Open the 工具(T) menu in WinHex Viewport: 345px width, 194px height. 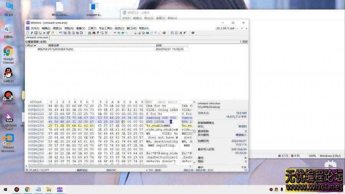tap(92, 28)
